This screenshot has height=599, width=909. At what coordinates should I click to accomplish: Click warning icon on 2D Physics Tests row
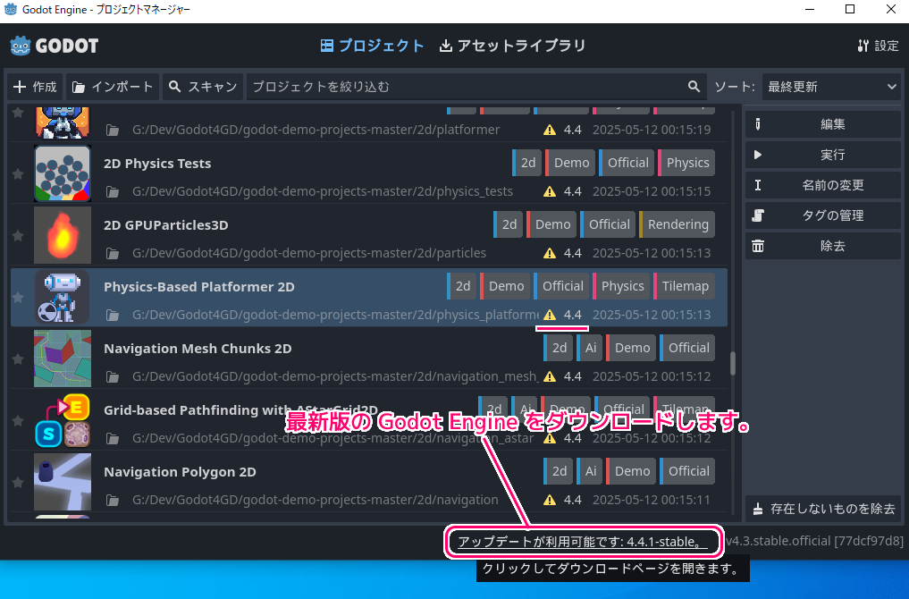(550, 191)
